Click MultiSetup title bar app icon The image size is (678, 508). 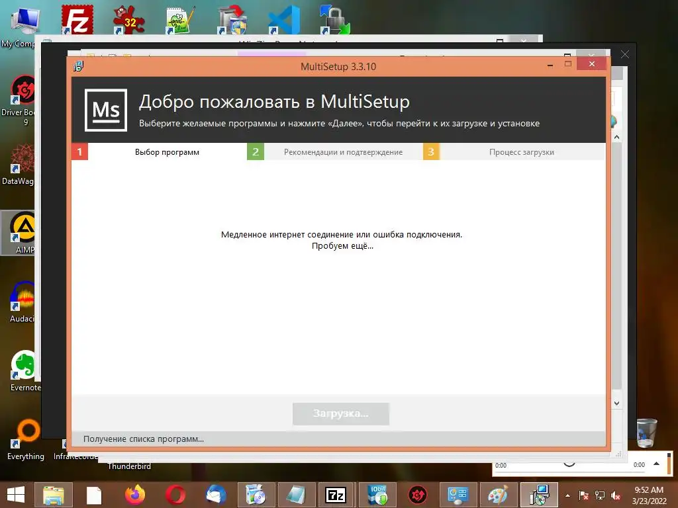click(78, 66)
